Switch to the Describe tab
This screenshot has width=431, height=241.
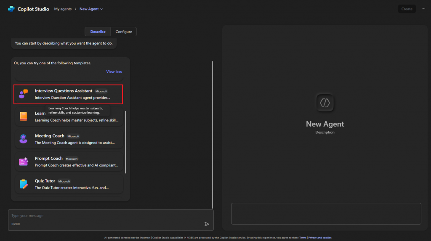[98, 32]
